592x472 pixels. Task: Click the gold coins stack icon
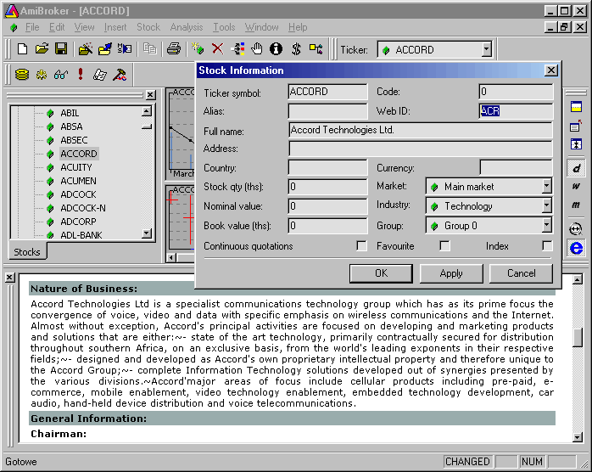(x=22, y=75)
